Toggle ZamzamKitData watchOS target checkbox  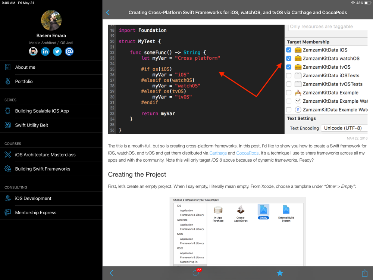pos(289,59)
